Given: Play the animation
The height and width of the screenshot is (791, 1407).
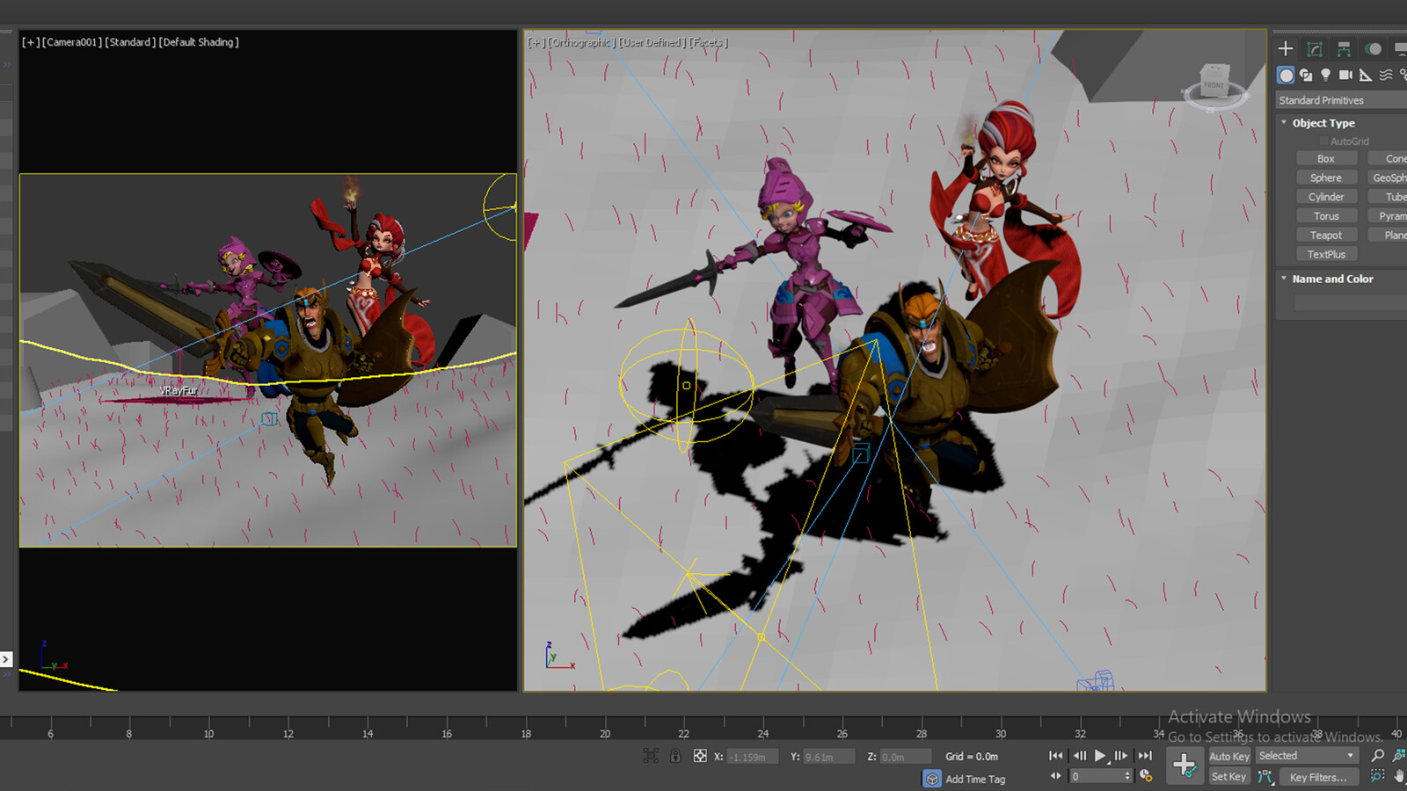Looking at the screenshot, I should (1100, 756).
